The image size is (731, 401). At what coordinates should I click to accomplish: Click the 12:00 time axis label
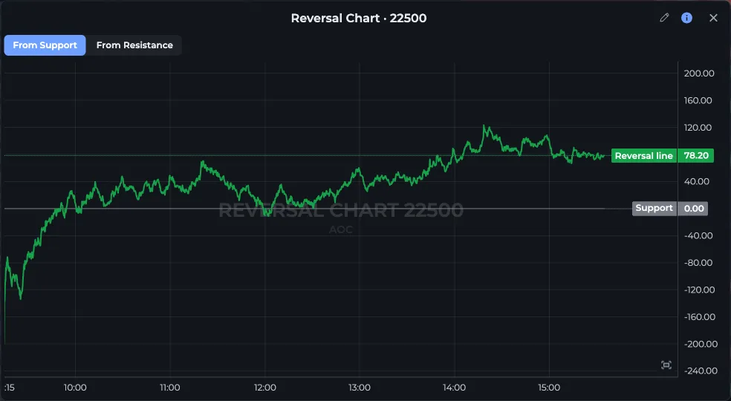coord(264,388)
